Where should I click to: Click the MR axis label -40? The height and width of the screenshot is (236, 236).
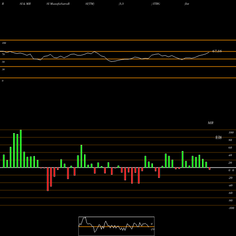(230, 185)
